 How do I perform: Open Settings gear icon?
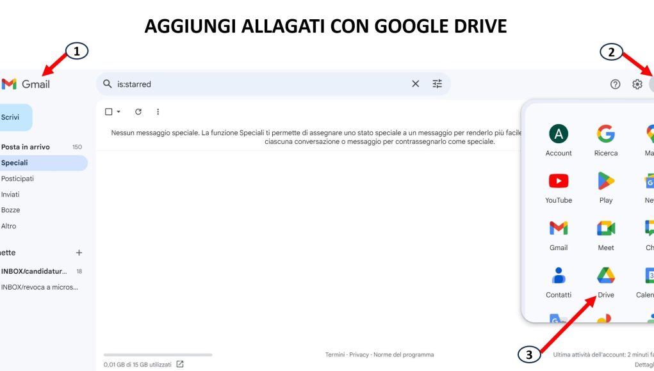[x=637, y=84]
